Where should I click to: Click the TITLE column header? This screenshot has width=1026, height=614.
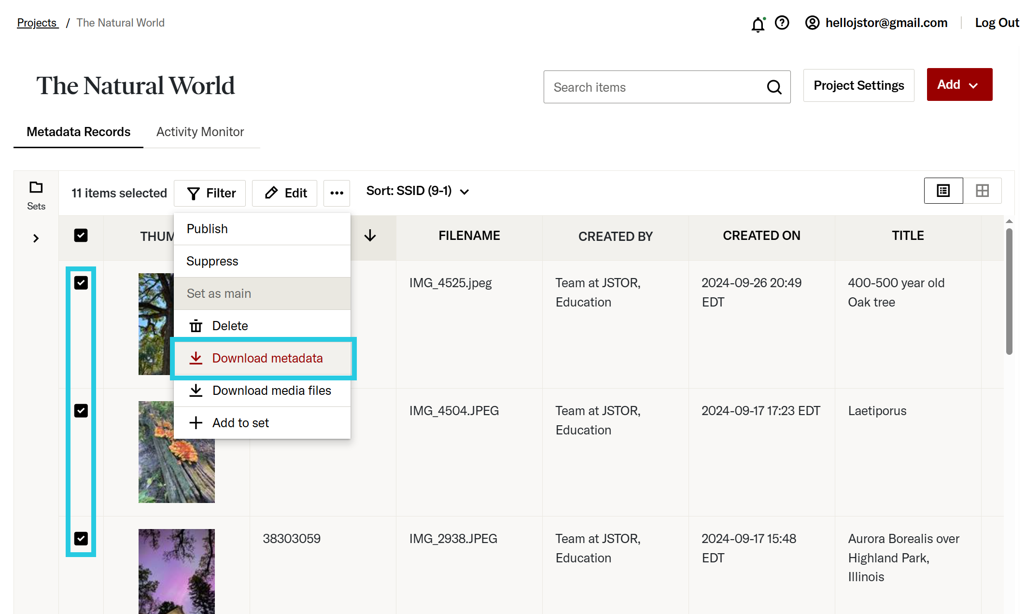908,236
